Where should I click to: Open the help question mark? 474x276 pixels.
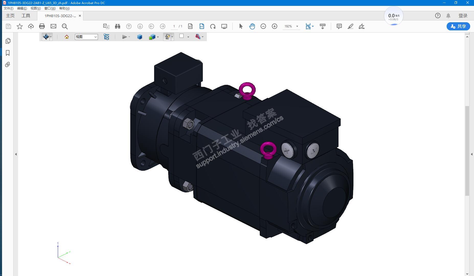point(438,16)
